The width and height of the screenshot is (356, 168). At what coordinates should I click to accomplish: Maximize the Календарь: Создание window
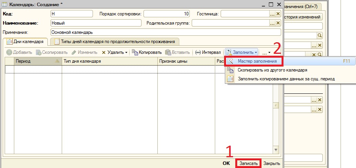click(271, 4)
